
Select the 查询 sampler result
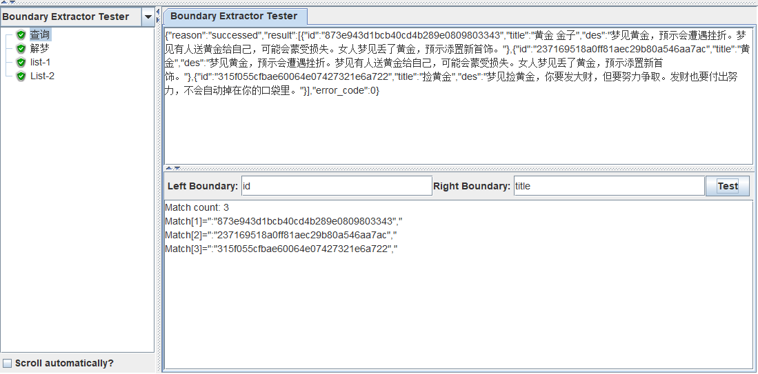pyautogui.click(x=40, y=34)
